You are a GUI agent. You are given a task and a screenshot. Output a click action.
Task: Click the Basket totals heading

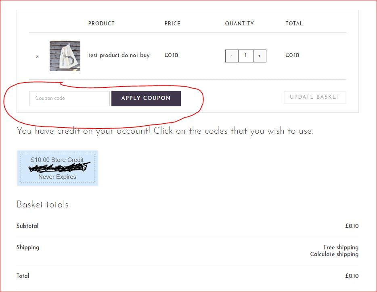coord(42,205)
